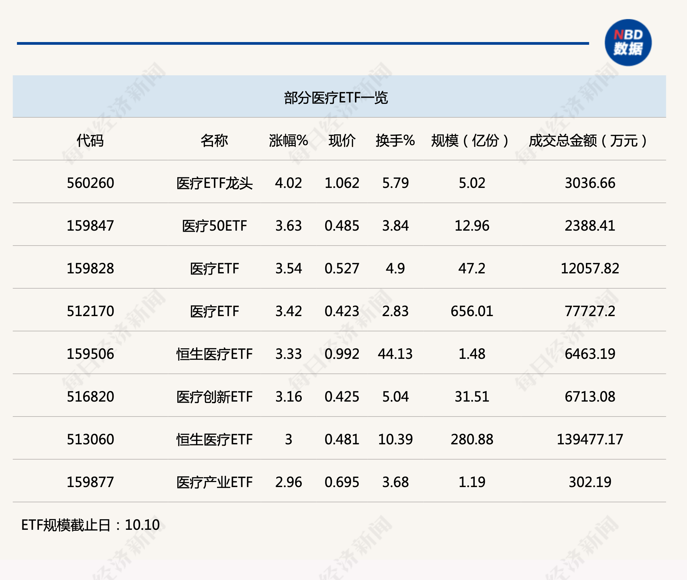Viewport: 687px width, 580px height.
Task: Click the price 1.062
Action: pyautogui.click(x=342, y=183)
